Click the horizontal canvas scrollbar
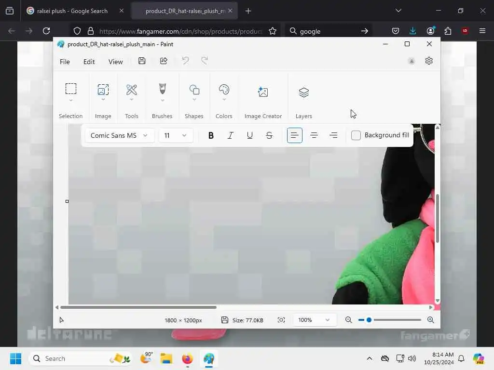Viewport: 494px width, 370px height. pyautogui.click(x=138, y=307)
